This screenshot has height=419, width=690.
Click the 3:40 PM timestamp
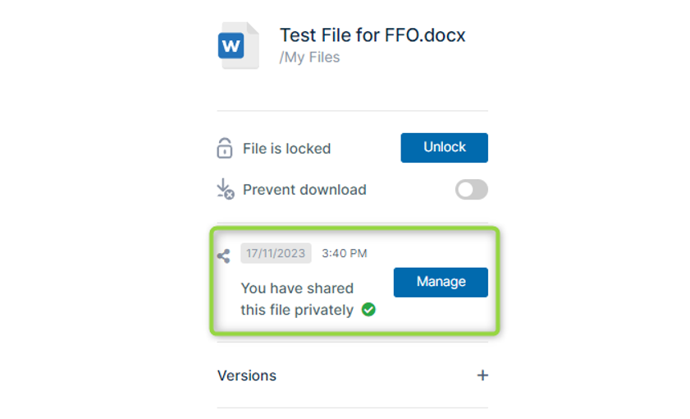[x=344, y=253]
